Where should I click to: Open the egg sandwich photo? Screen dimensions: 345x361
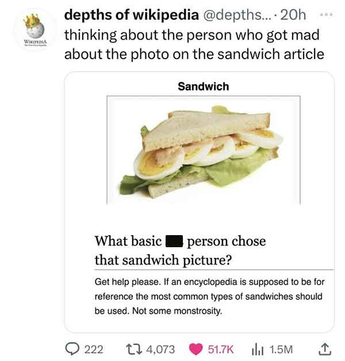click(204, 151)
